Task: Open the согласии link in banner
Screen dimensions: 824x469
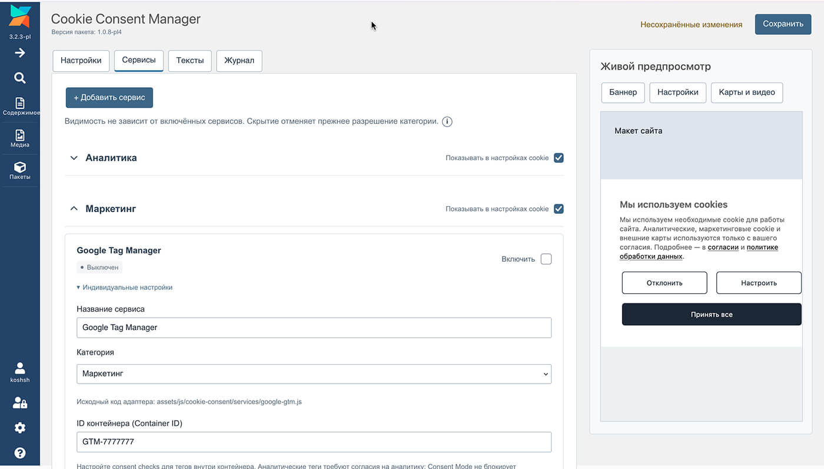Action: [x=723, y=247]
